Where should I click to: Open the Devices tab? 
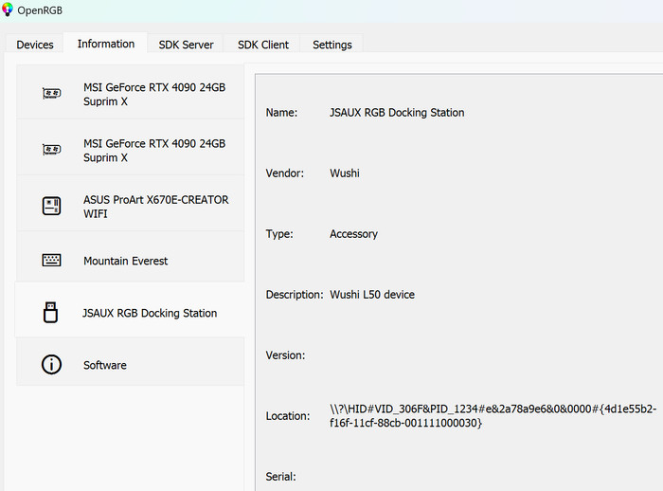(35, 45)
